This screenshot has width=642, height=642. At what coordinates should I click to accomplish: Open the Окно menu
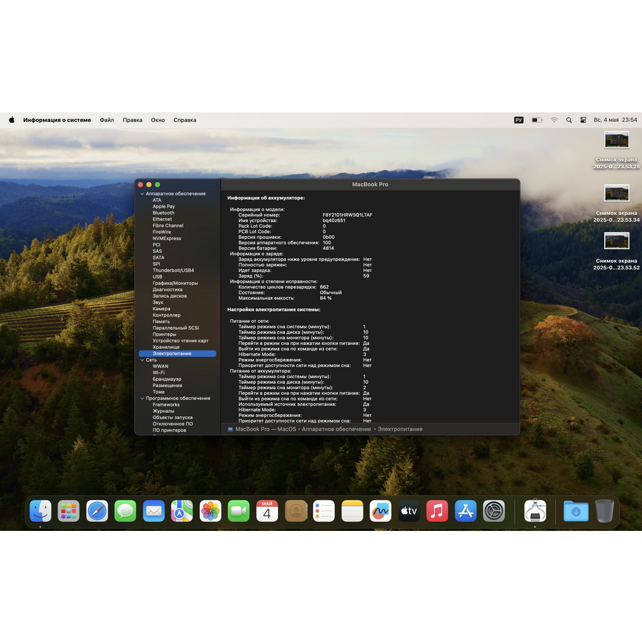click(158, 120)
